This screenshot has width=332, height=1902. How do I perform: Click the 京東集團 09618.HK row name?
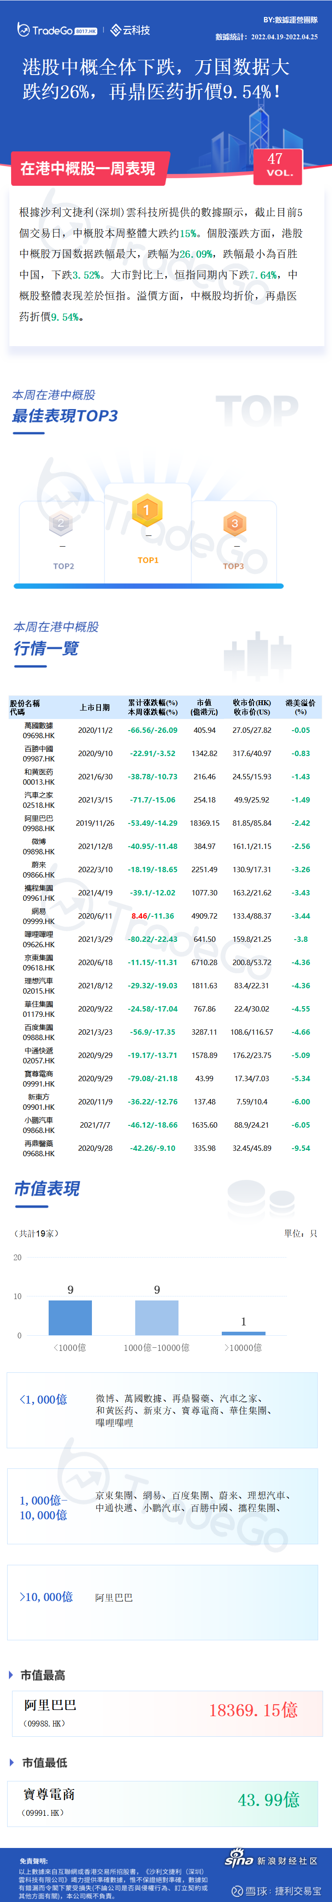click(38, 962)
